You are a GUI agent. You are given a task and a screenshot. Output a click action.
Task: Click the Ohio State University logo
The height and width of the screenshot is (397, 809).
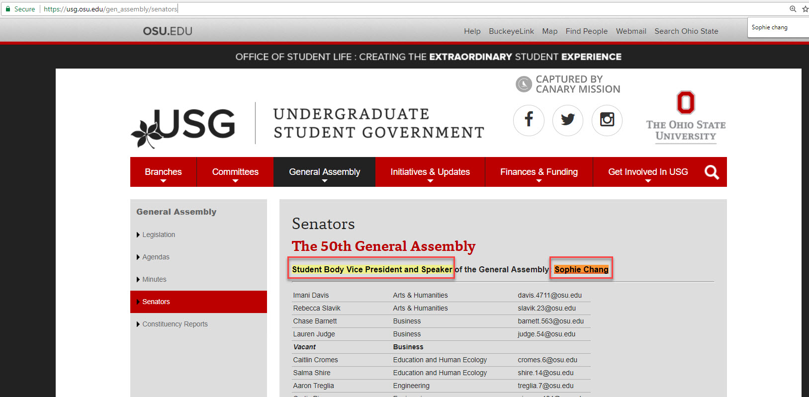(x=685, y=117)
